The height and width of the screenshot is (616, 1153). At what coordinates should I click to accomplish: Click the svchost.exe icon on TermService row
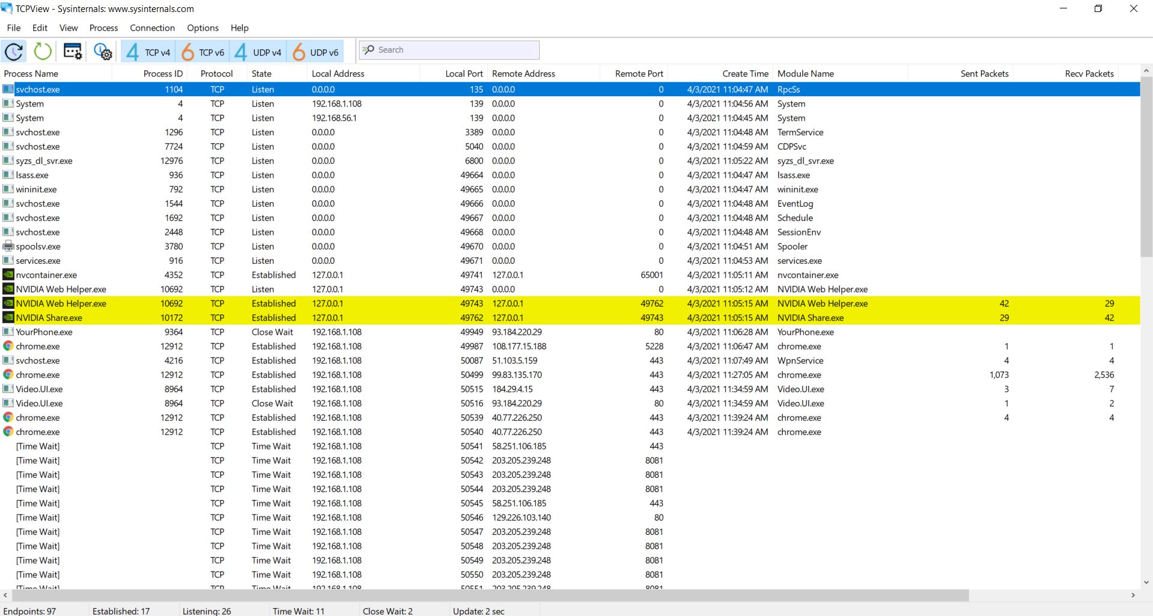click(8, 132)
